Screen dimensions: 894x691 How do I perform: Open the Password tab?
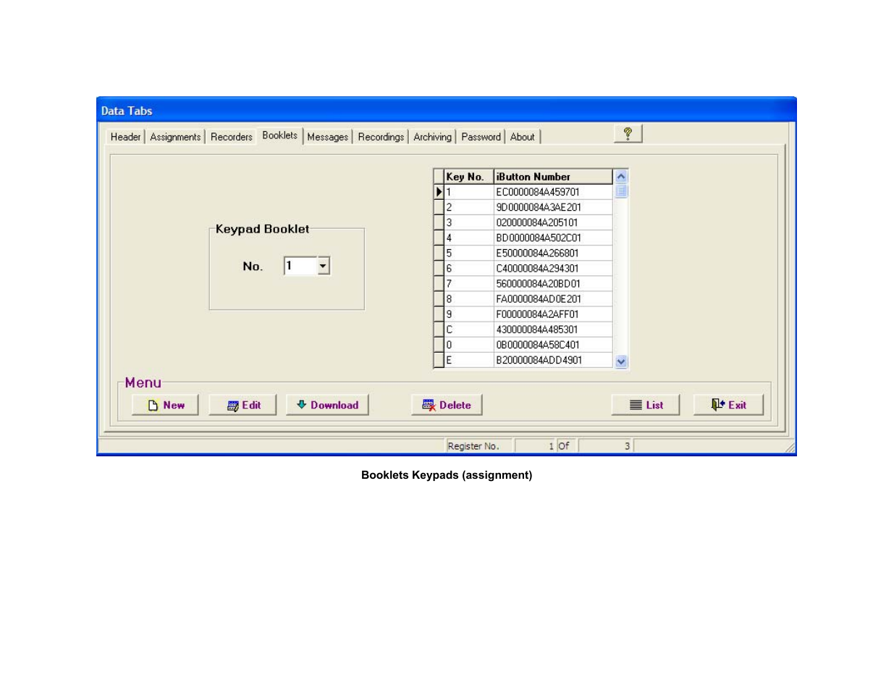tap(481, 137)
